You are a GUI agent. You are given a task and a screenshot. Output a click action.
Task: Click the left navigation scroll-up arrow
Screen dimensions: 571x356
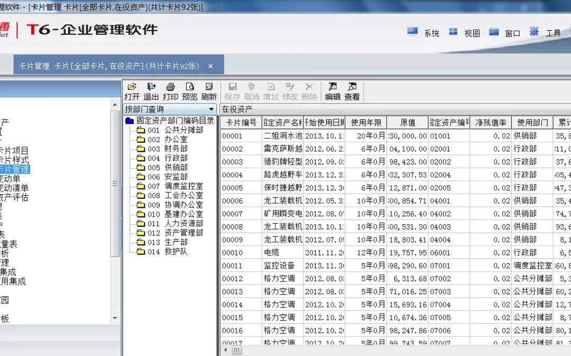tap(115, 105)
